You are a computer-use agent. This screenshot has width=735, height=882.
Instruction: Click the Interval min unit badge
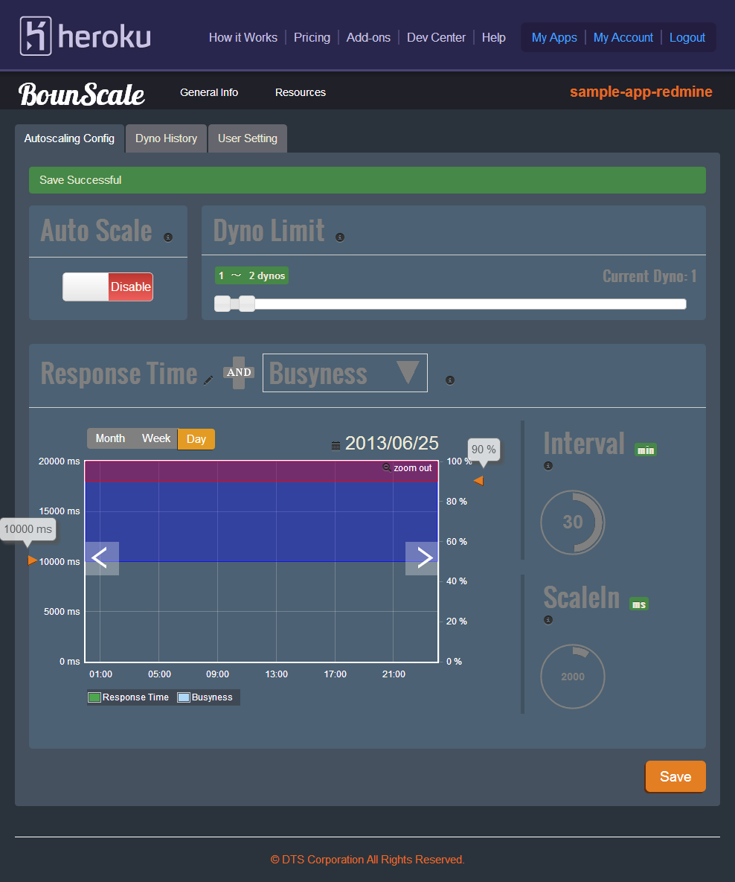pyautogui.click(x=646, y=450)
